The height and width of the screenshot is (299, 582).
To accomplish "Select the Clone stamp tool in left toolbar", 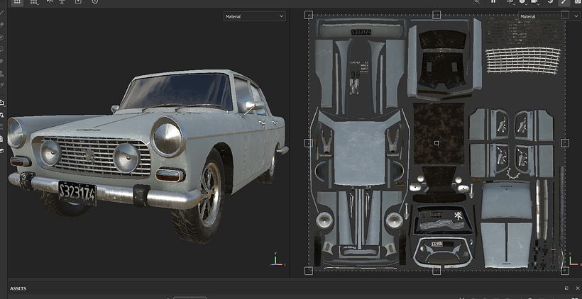I will (x=3, y=73).
